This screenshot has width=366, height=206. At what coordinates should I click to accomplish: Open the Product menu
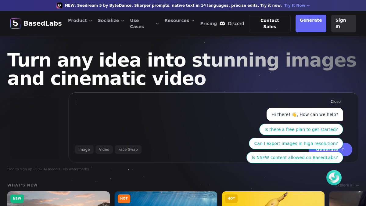pos(80,20)
